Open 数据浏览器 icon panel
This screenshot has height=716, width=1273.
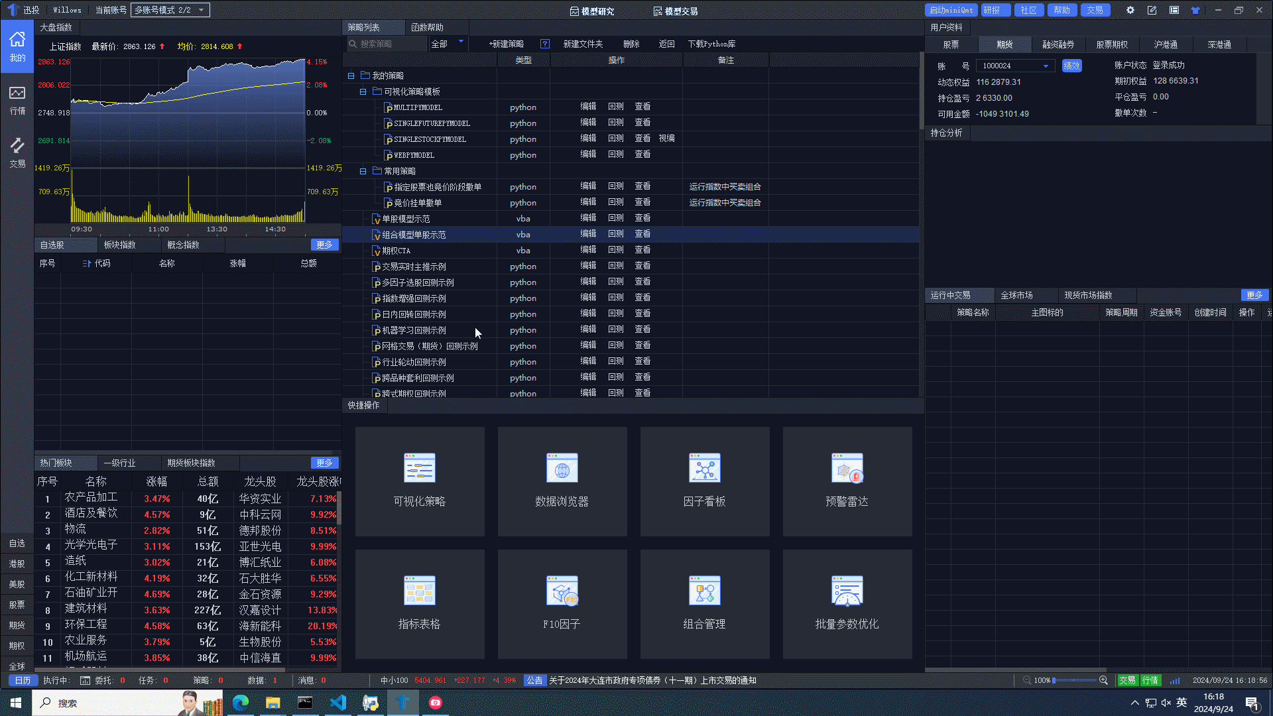(x=562, y=480)
